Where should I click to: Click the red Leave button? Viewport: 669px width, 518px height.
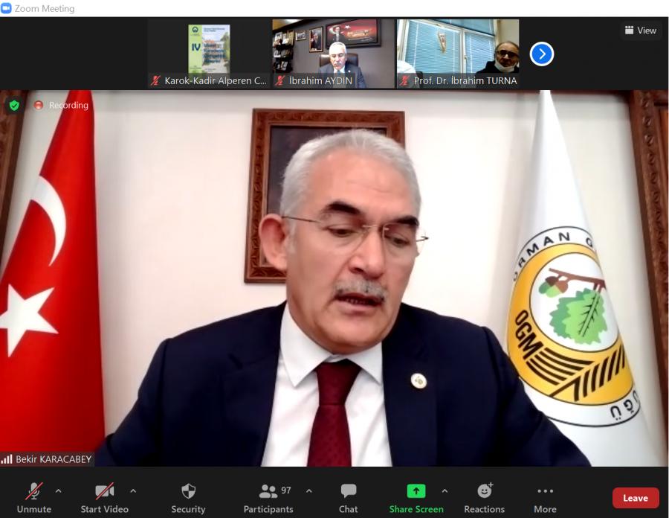point(635,498)
